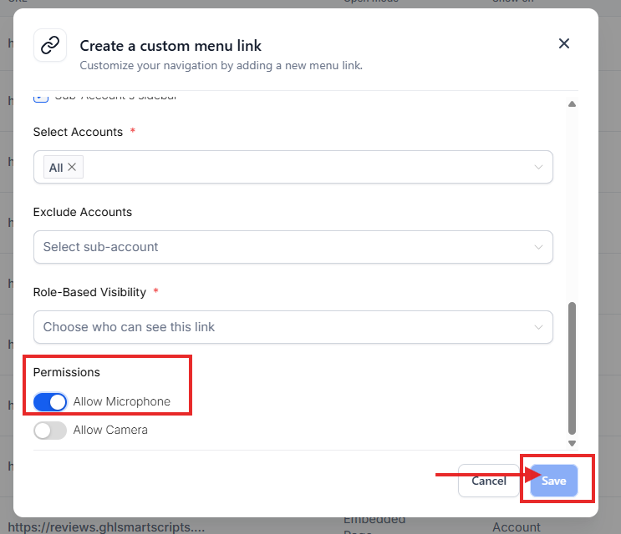Click the scroll down arrow in dialog
The height and width of the screenshot is (534, 621).
point(572,443)
